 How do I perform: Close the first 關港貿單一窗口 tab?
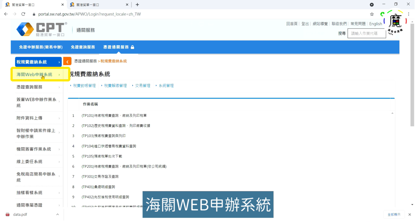pos(62,5)
